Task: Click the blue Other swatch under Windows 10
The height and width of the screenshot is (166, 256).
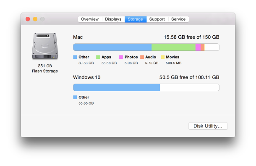Action: [75, 97]
